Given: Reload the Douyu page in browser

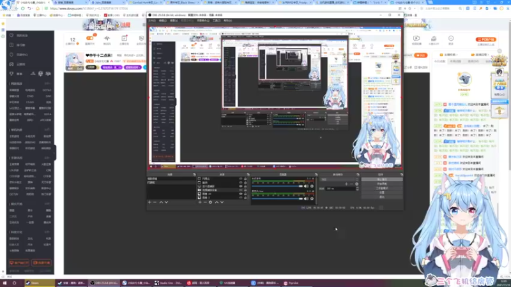Looking at the screenshot, I should pyautogui.click(x=23, y=8).
